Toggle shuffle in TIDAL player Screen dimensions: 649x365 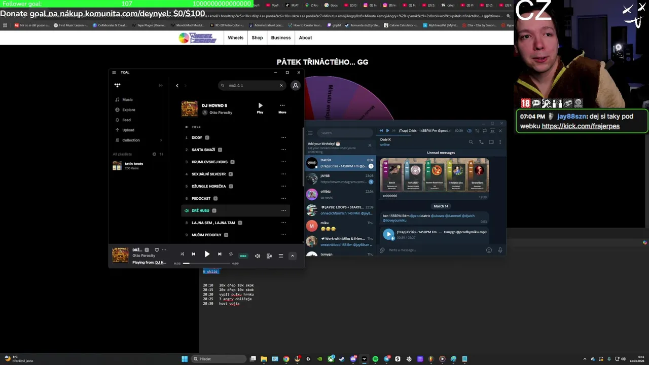[x=182, y=254]
